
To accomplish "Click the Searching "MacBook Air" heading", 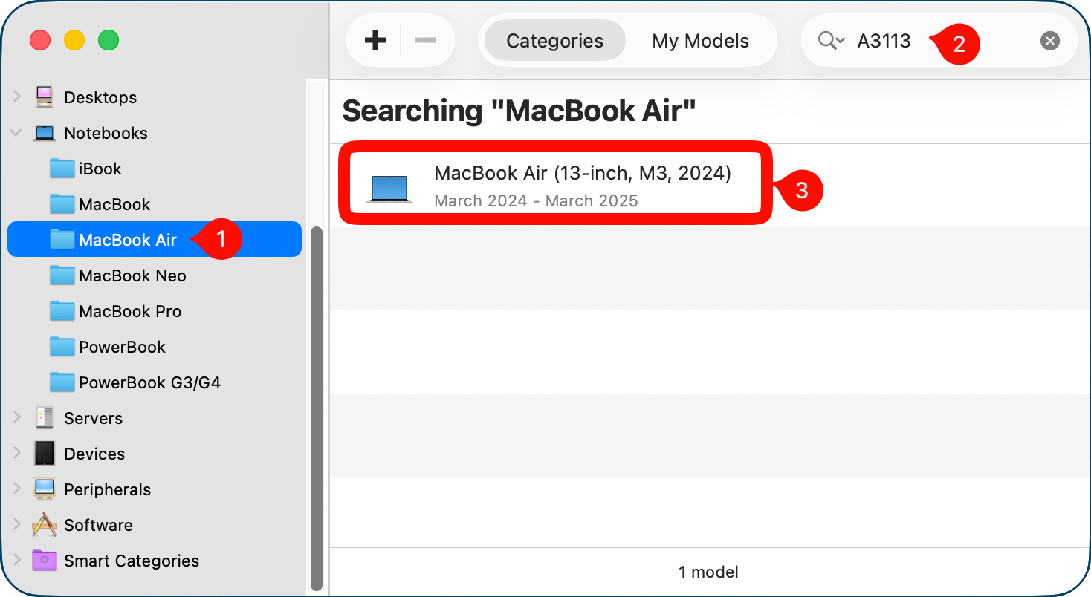I will [519, 111].
